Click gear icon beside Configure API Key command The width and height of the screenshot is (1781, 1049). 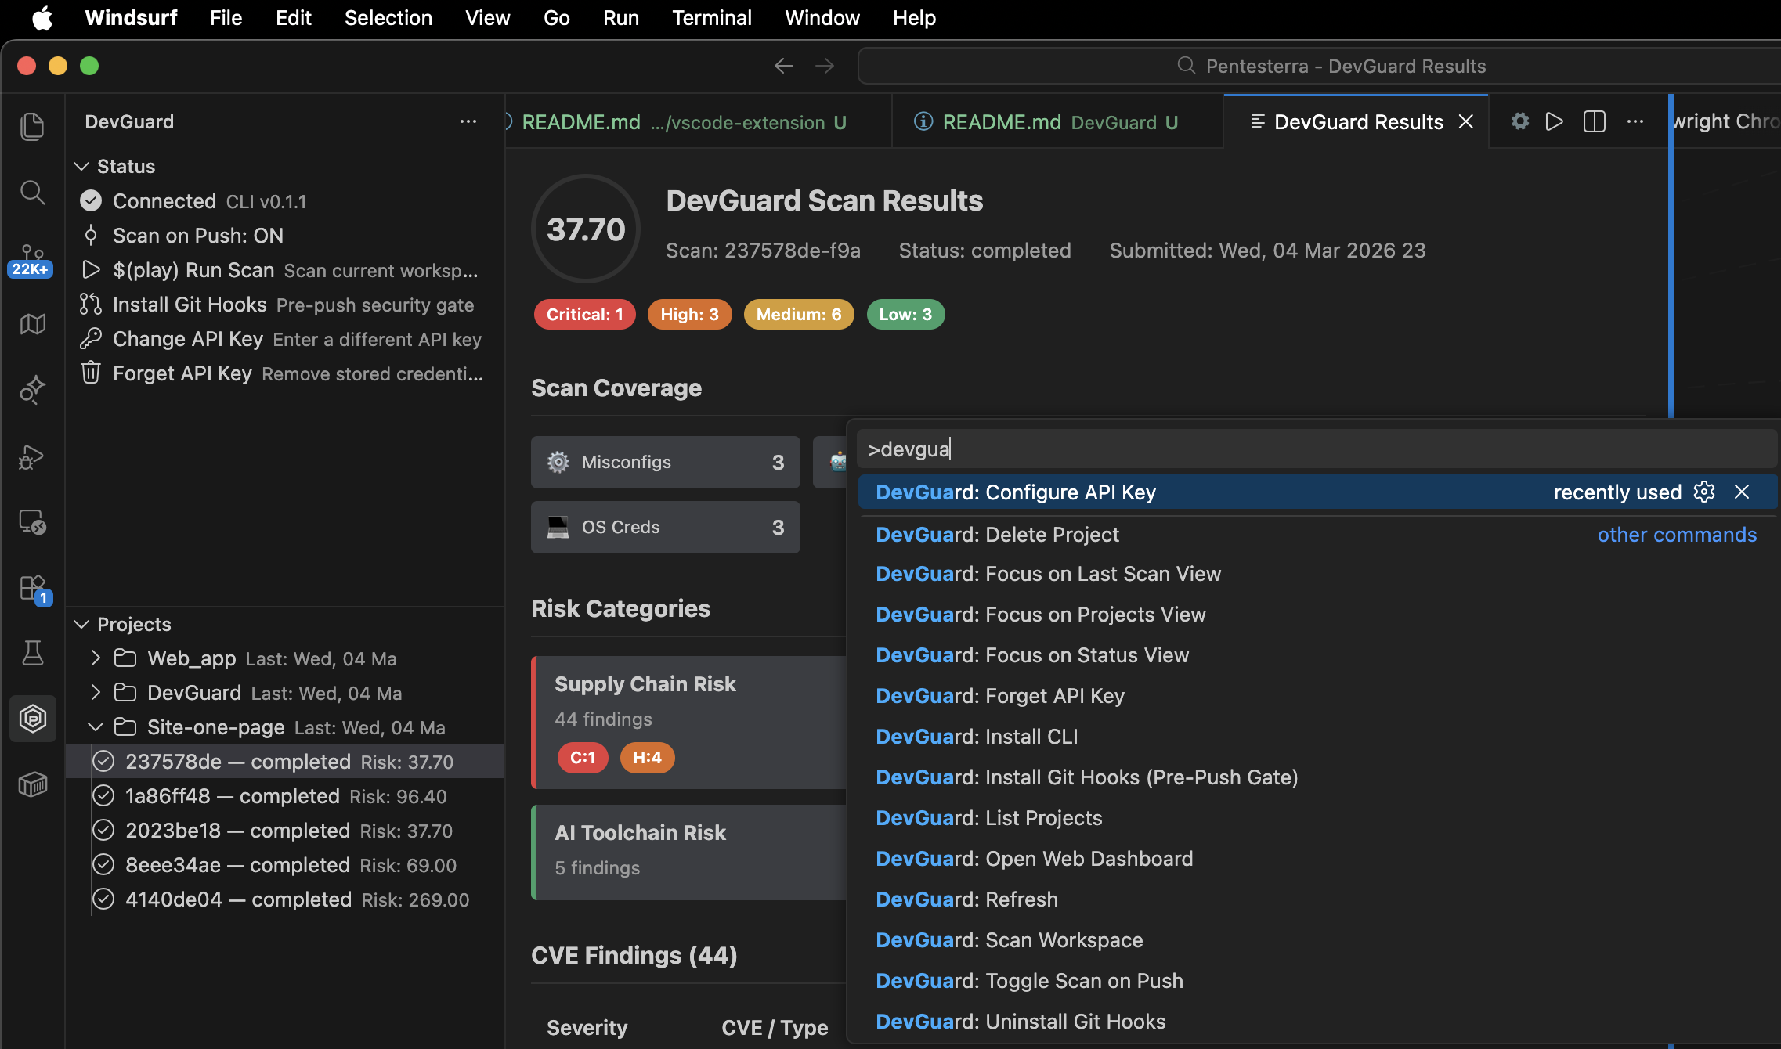[x=1704, y=492]
